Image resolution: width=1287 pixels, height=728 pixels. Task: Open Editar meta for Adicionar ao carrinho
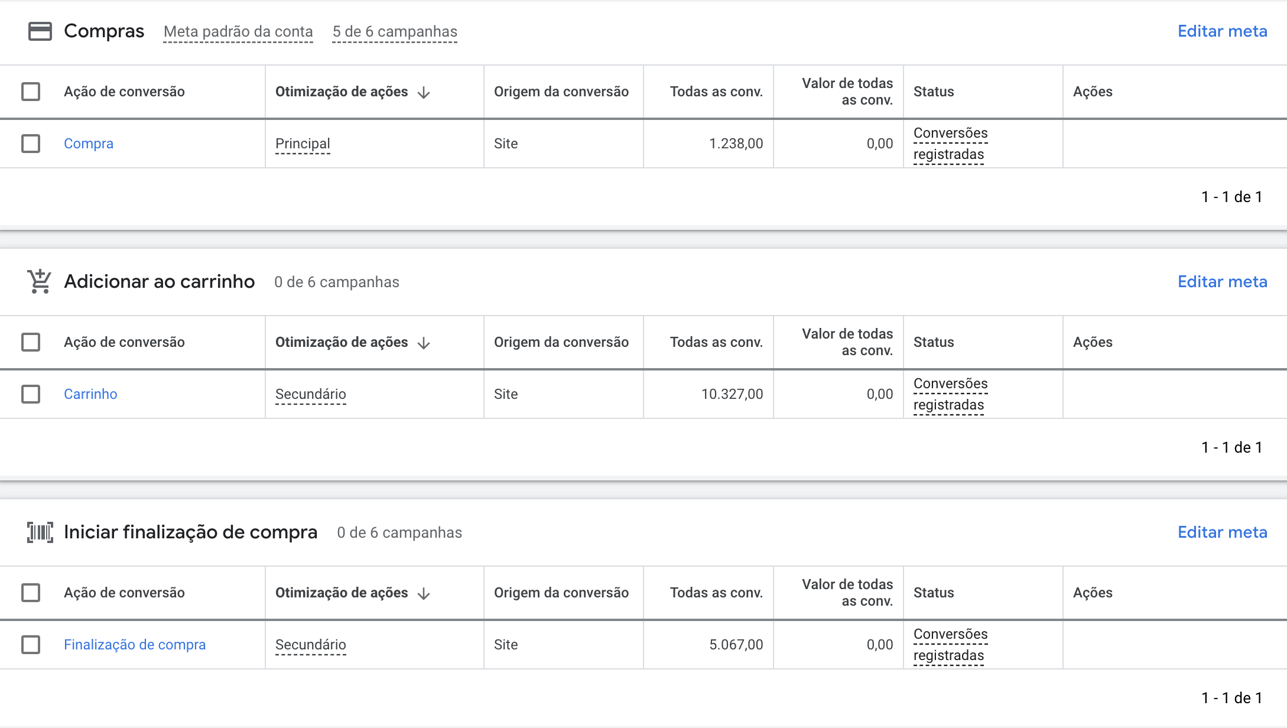pyautogui.click(x=1222, y=282)
